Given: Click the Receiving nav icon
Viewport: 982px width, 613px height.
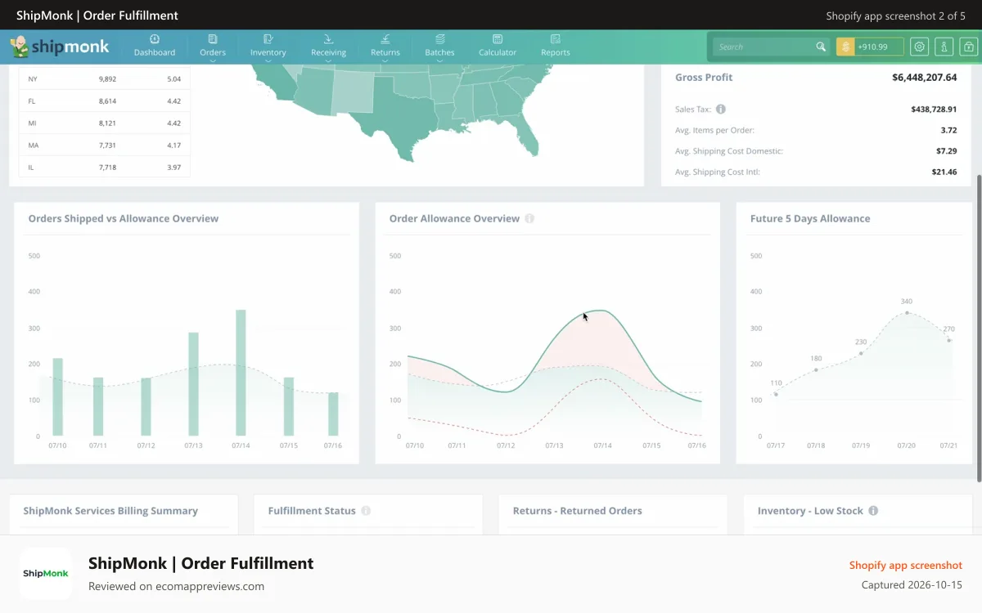Looking at the screenshot, I should pos(328,38).
